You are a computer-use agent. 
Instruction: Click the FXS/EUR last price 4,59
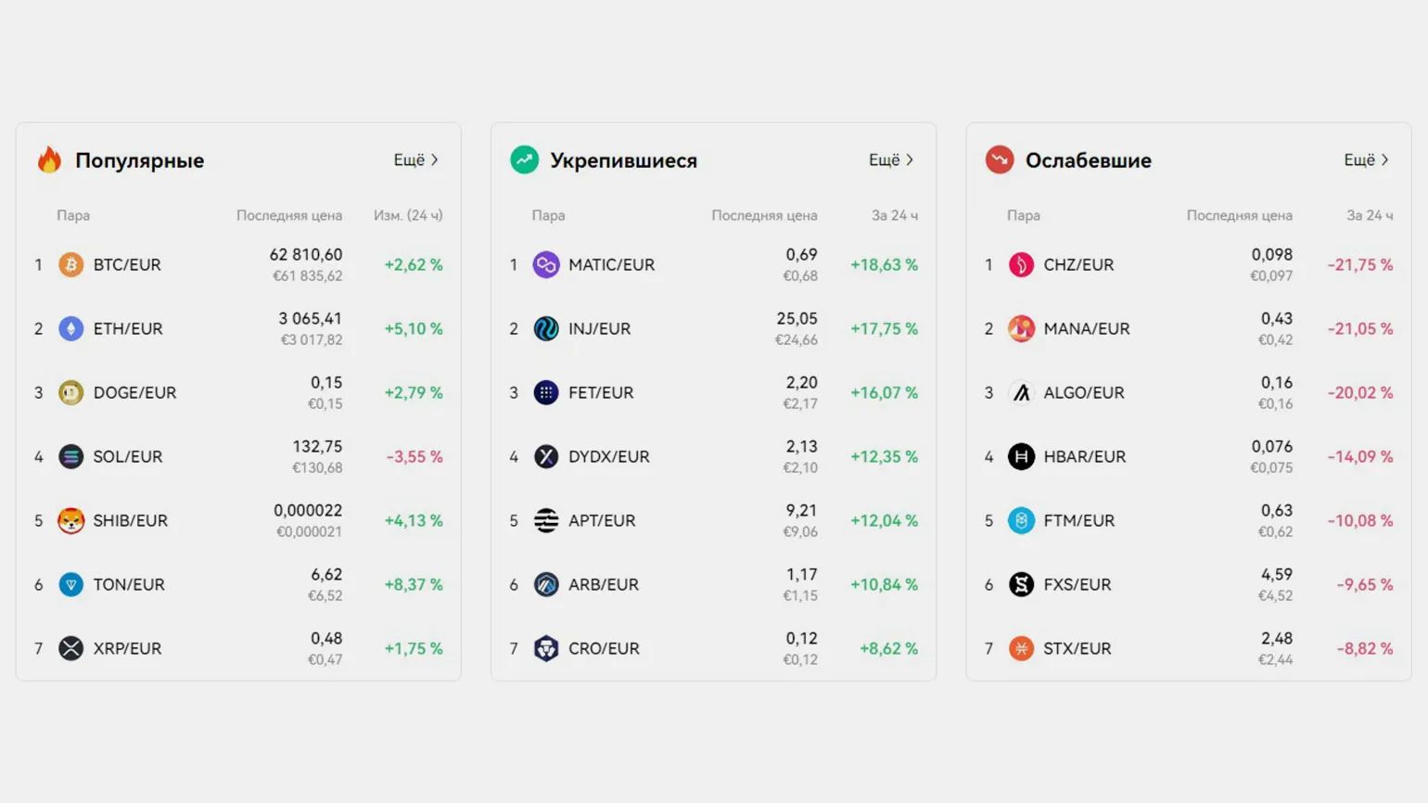click(x=1276, y=575)
